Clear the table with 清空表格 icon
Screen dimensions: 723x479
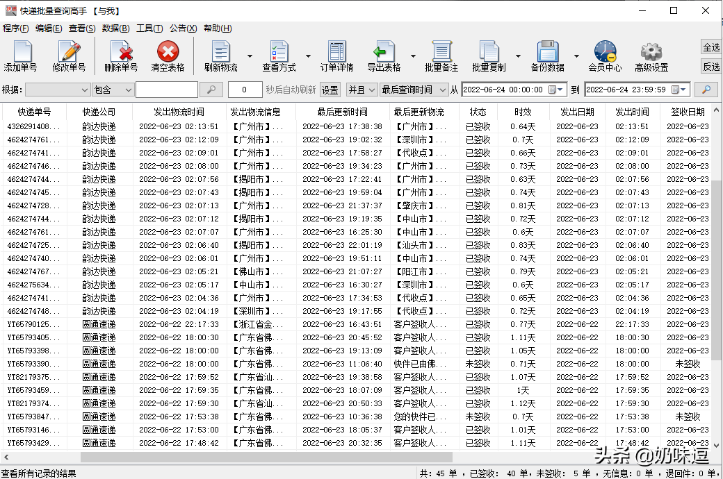click(x=168, y=56)
